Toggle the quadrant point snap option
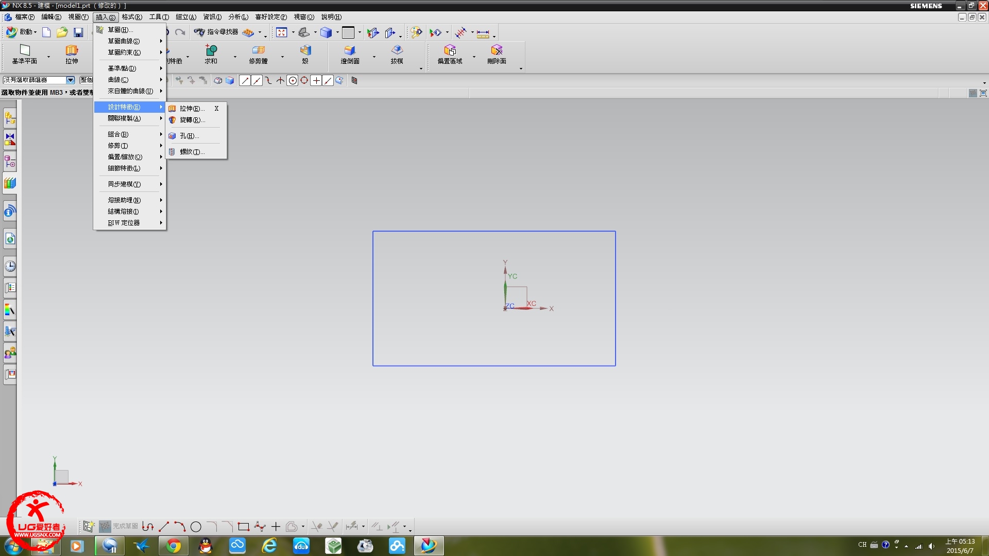Image resolution: width=989 pixels, height=556 pixels. click(304, 80)
